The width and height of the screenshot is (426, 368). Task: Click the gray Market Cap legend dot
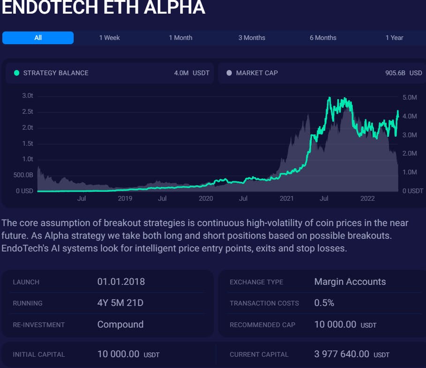coord(229,73)
